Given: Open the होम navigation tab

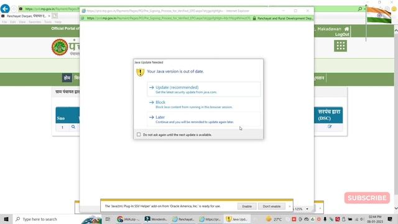Looking at the screenshot, I should click(67, 78).
